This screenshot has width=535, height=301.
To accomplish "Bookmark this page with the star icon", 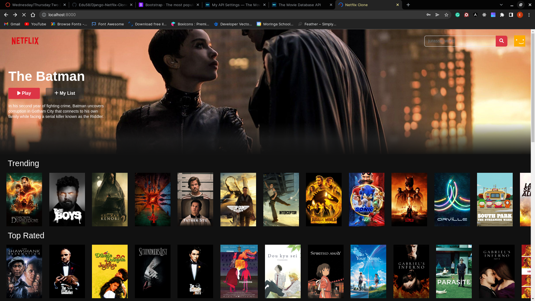I will point(446,15).
